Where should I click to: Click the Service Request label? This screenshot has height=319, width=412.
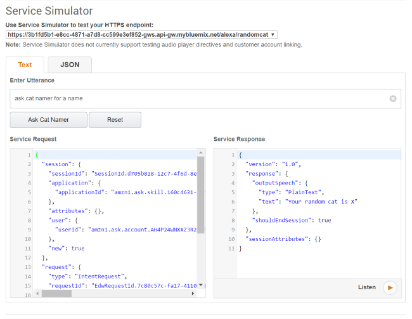pyautogui.click(x=33, y=139)
